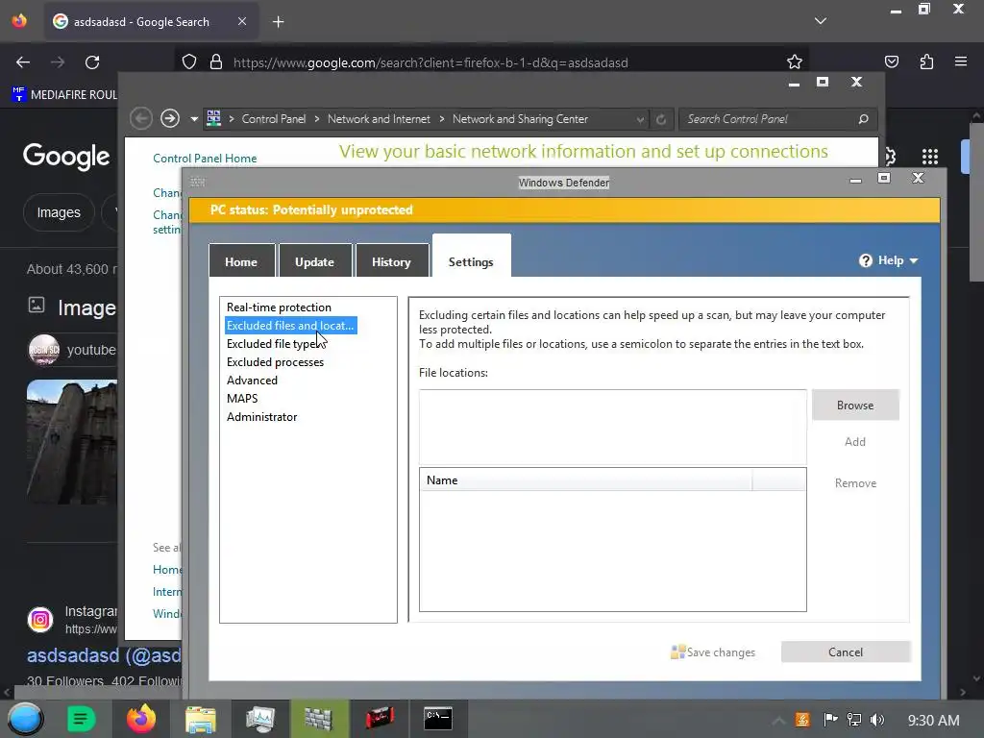984x738 pixels.
Task: Click Network and Sharing Center breadcrumb
Action: pos(520,118)
